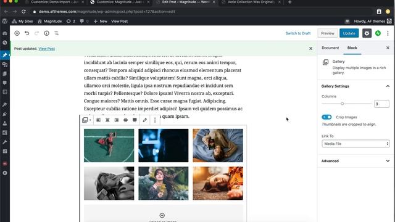Viewport: 395px width, 222px height.
Task: Open the Link To dropdown showing Media File
Action: pos(355,144)
